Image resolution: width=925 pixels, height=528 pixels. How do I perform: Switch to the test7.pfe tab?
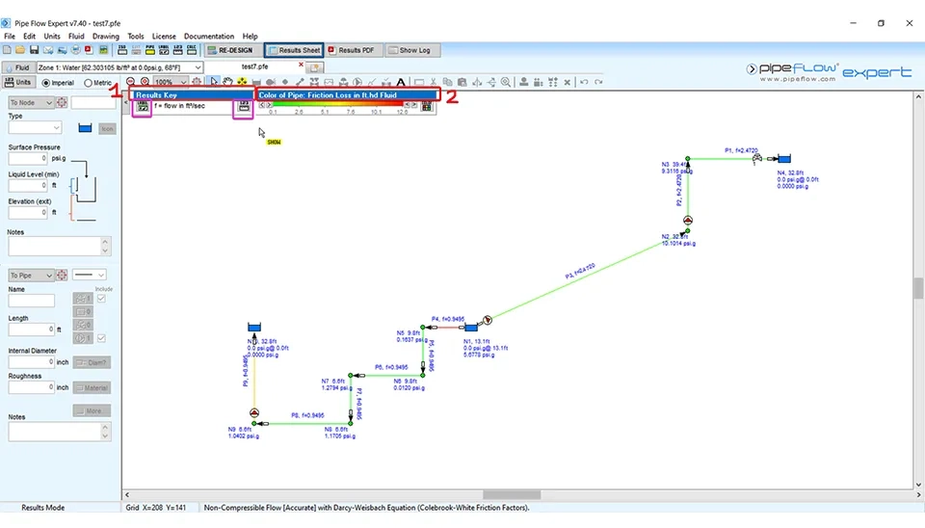pyautogui.click(x=255, y=66)
